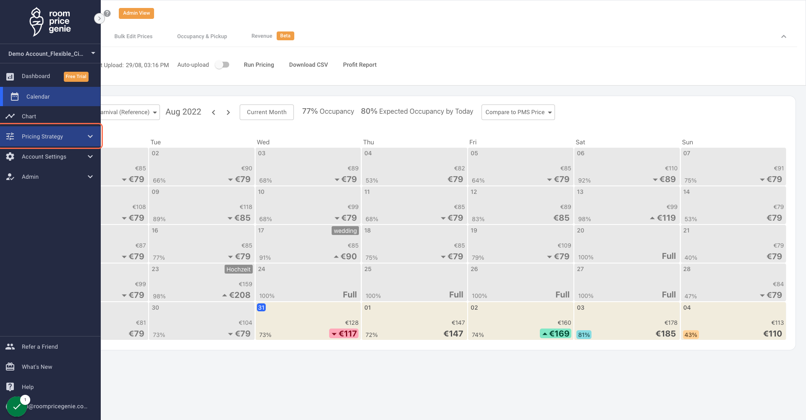Toggle the Auto-upload switch
Screen dimensions: 806x420
click(222, 65)
